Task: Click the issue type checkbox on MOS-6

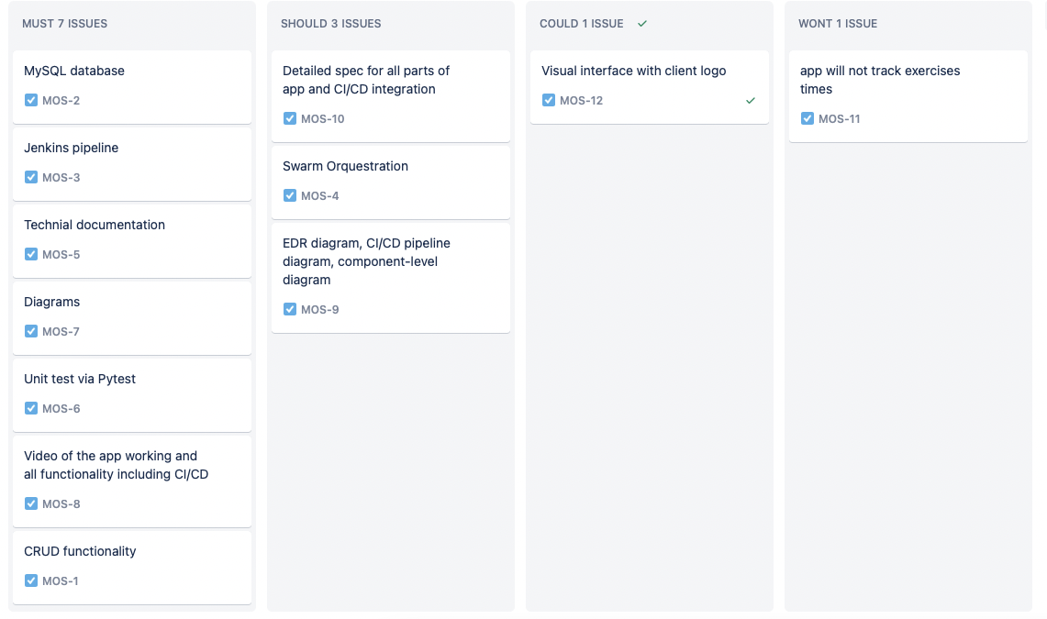Action: pyautogui.click(x=31, y=408)
